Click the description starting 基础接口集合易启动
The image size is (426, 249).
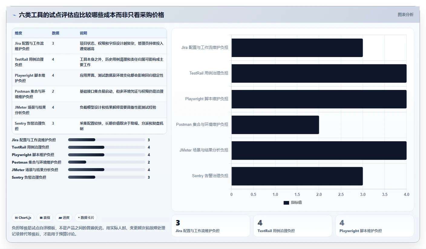click(x=122, y=91)
